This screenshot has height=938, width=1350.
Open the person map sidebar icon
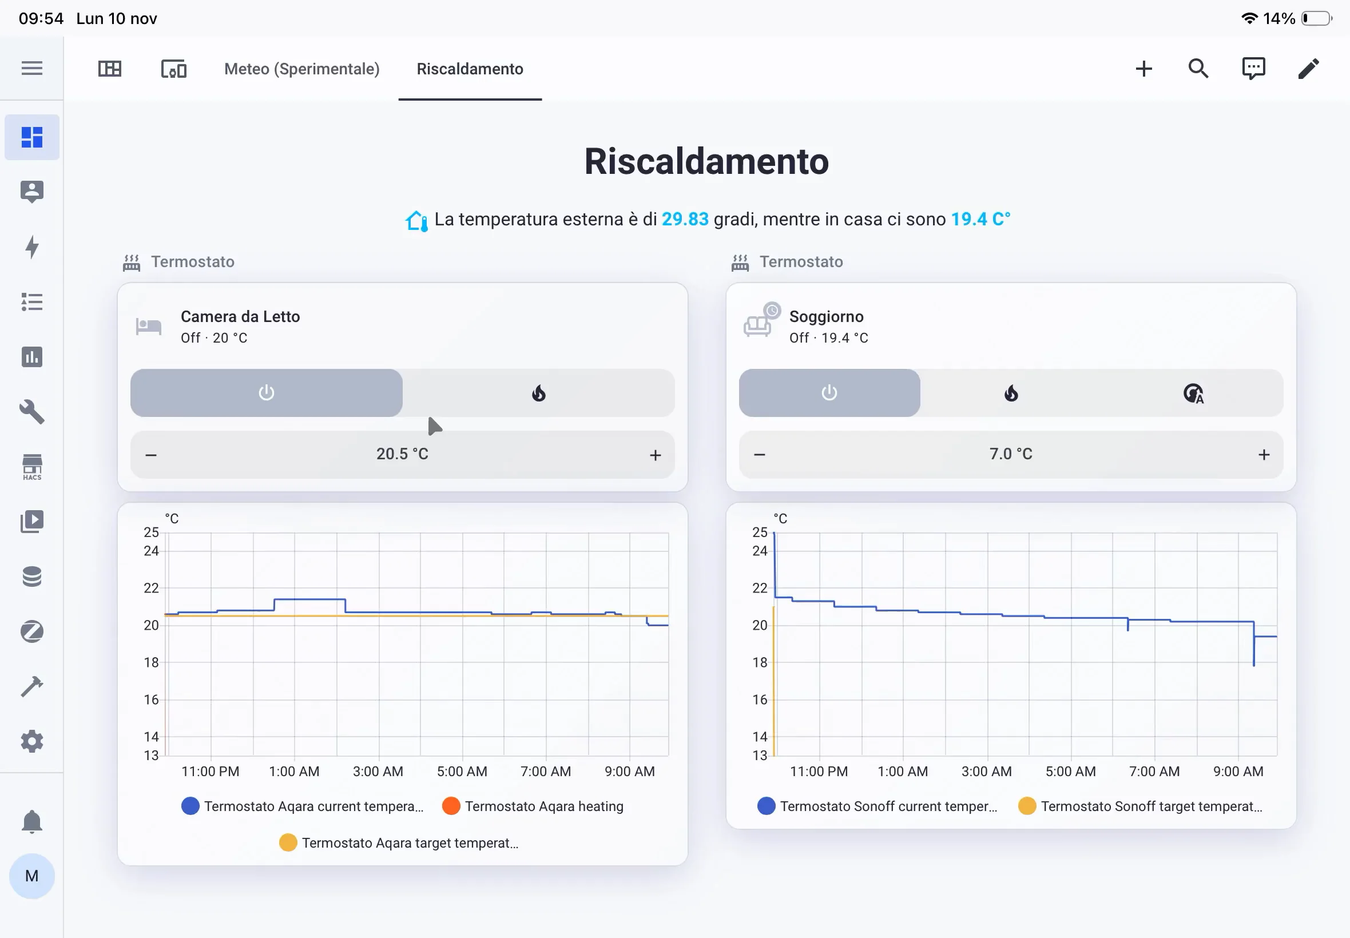(31, 192)
